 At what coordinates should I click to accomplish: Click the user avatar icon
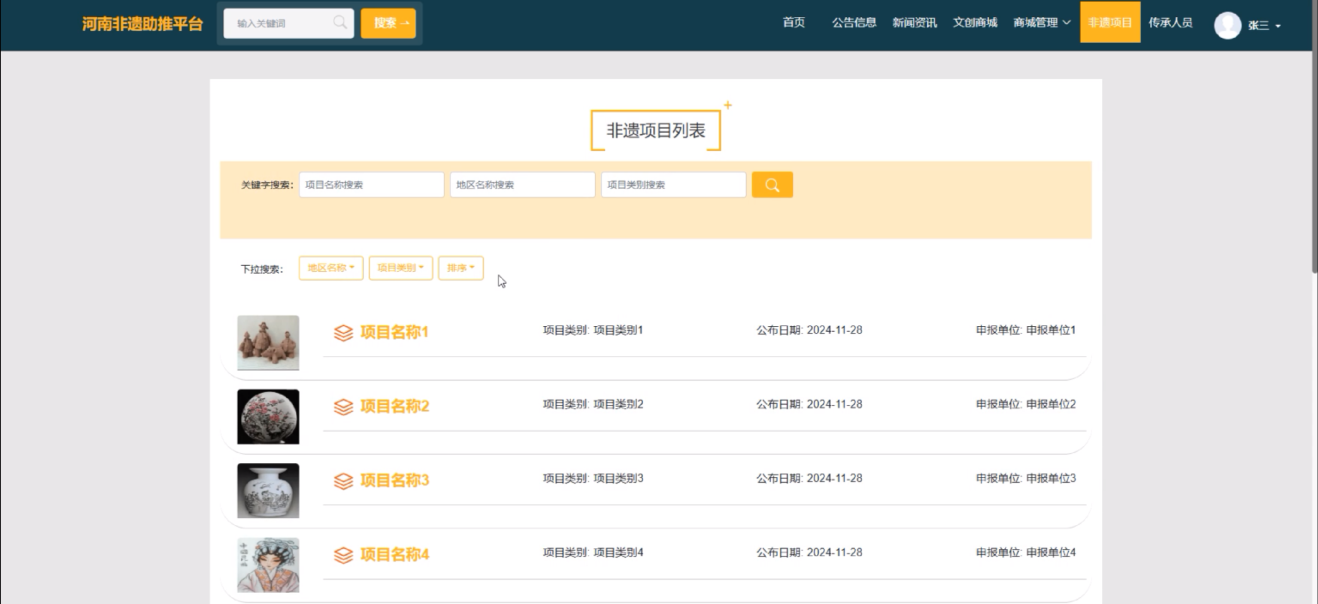pos(1227,25)
